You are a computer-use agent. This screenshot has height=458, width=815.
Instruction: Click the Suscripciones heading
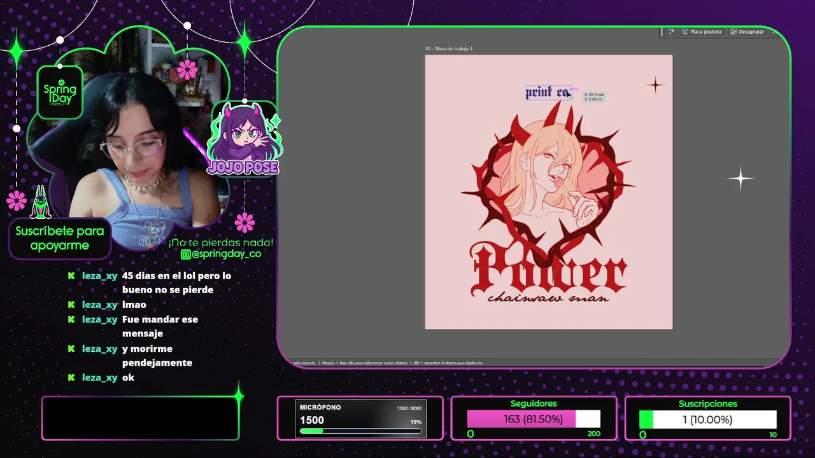(x=708, y=404)
